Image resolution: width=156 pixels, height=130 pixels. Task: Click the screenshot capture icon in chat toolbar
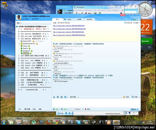click(x=61, y=97)
